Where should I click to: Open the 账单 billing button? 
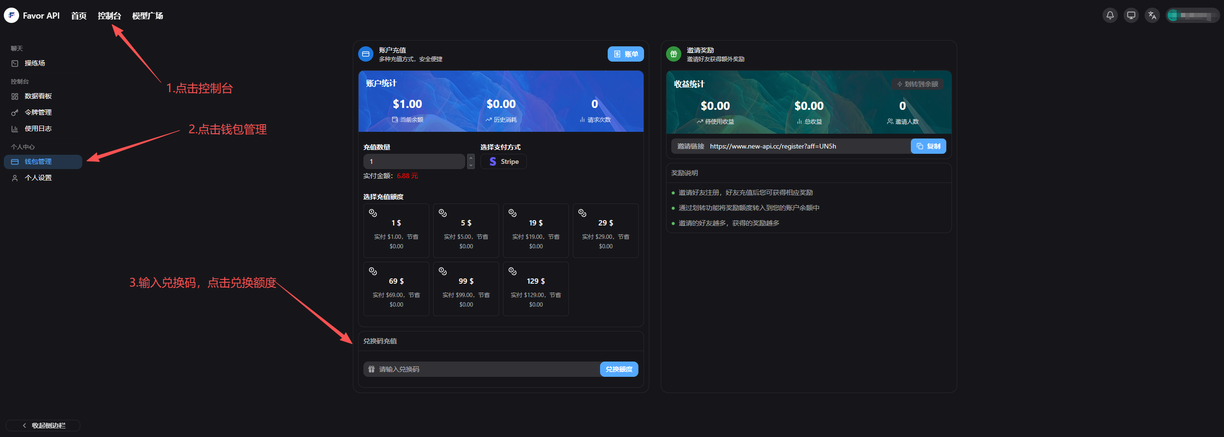tap(626, 54)
